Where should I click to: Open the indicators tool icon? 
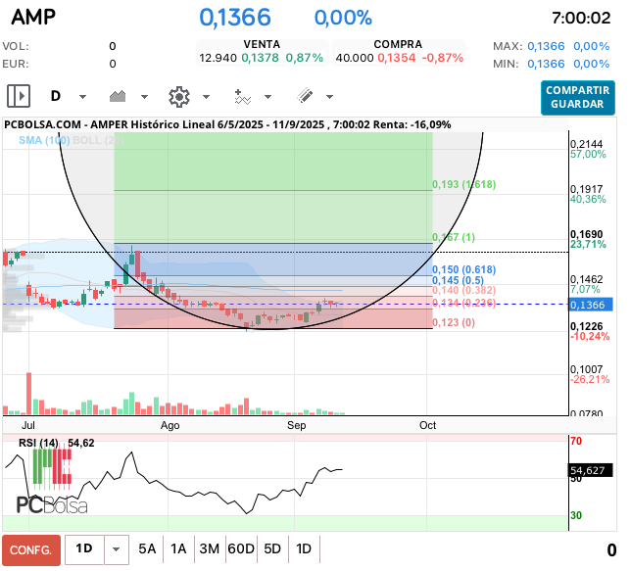(242, 97)
